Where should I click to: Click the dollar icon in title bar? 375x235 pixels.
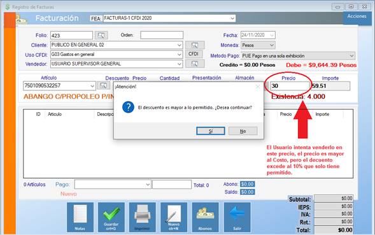(x=8, y=7)
